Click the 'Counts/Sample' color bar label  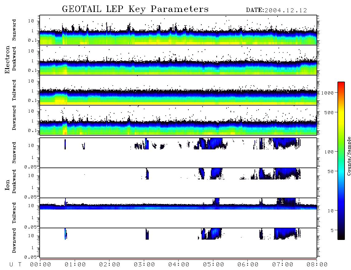[x=349, y=156]
